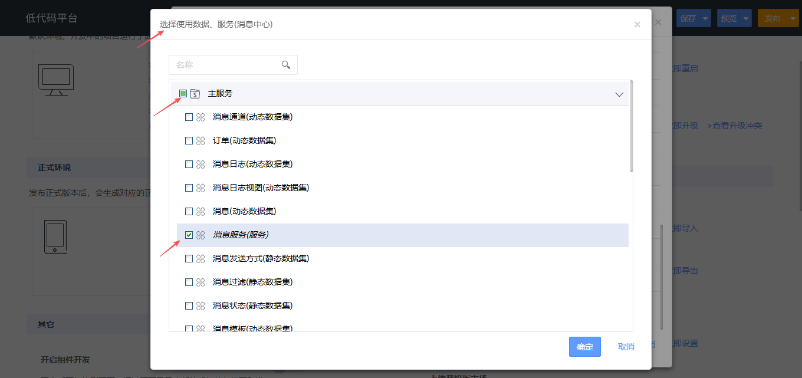Collapse the 主服务 group chevron
Viewport: 802px width, 378px height.
tap(619, 94)
